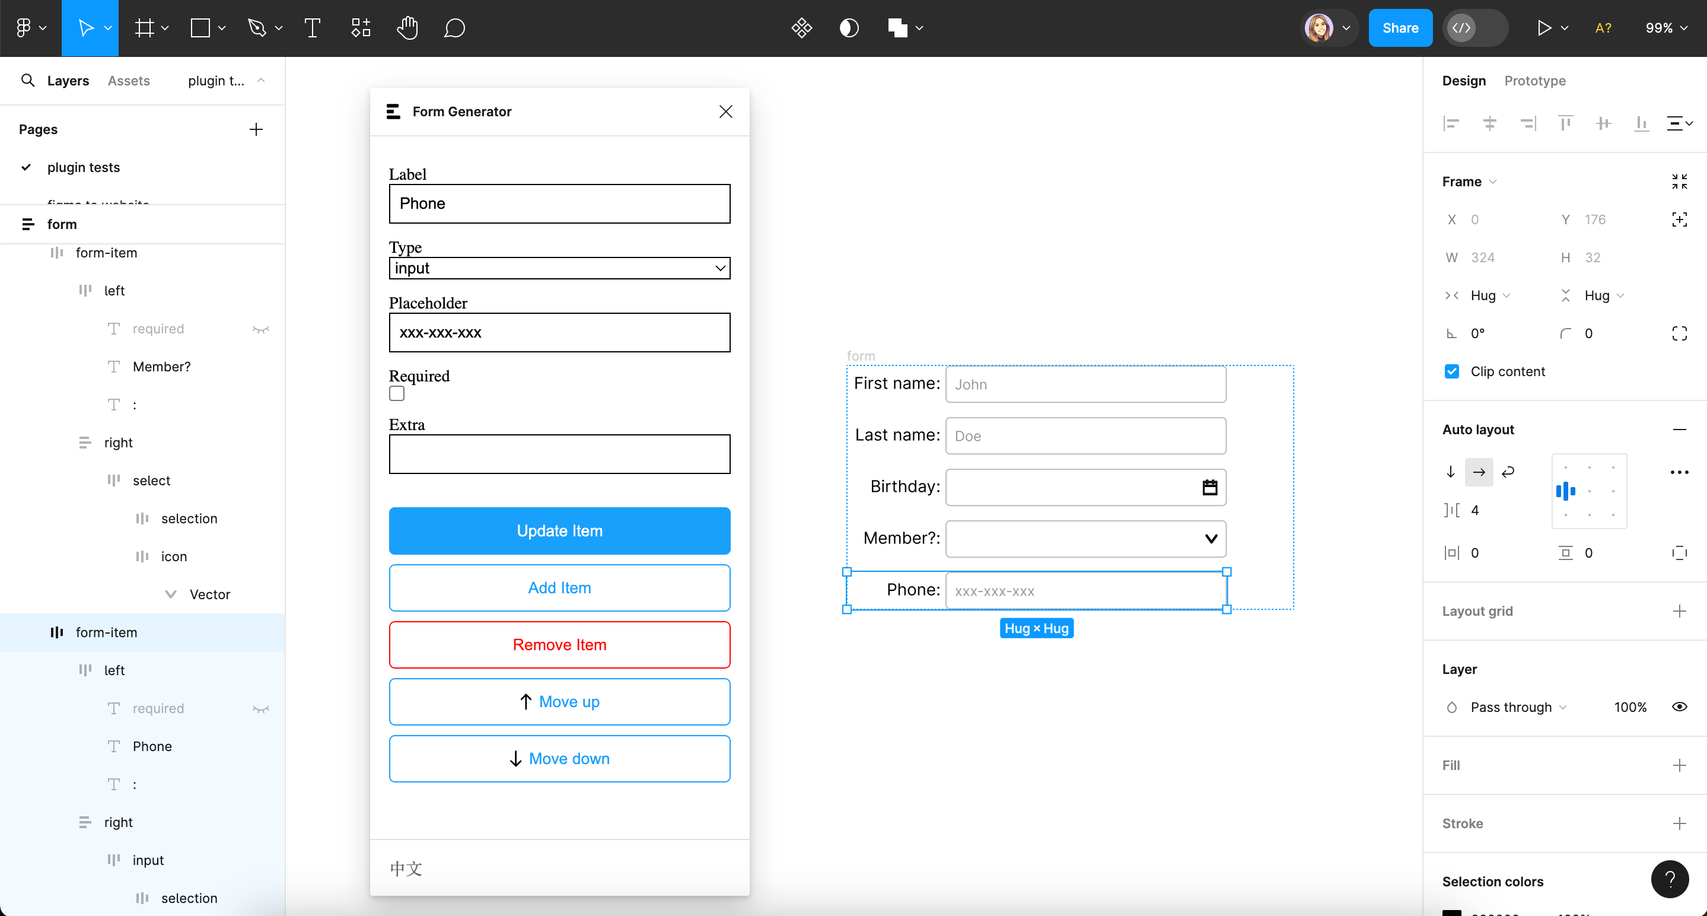Select the Text tool
This screenshot has height=916, width=1707.
(x=312, y=28)
